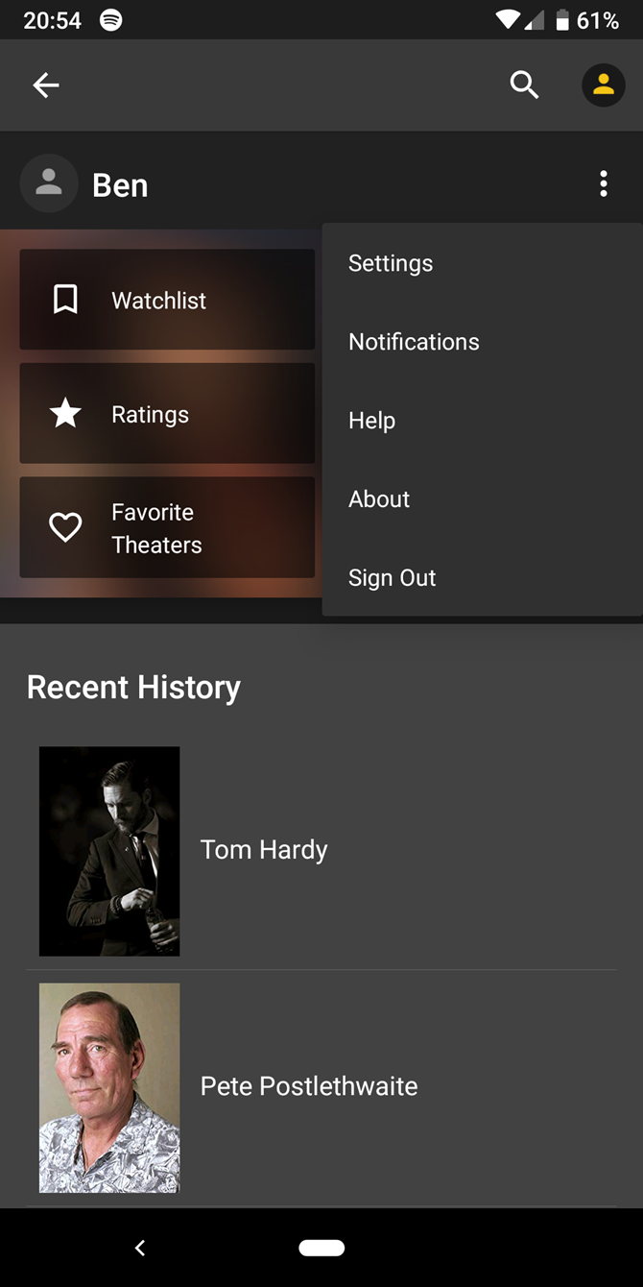
Task: Select Pete Postlethwaite's entry
Action: pos(308,1085)
